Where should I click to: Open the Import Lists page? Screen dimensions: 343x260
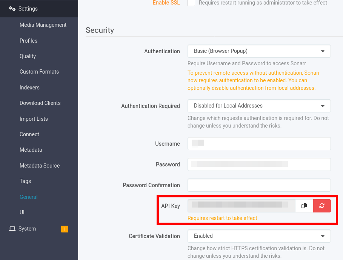click(x=34, y=119)
